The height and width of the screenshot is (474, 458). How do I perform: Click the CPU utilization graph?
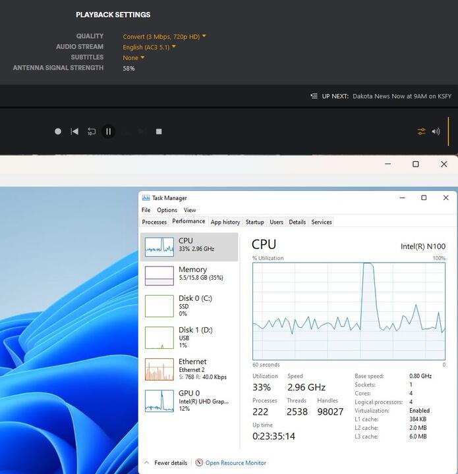point(349,311)
